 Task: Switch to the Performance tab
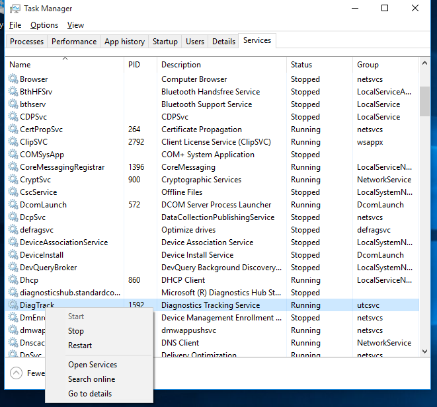click(x=74, y=42)
